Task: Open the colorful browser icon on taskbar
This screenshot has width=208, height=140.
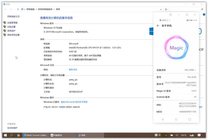Action: 18,135
